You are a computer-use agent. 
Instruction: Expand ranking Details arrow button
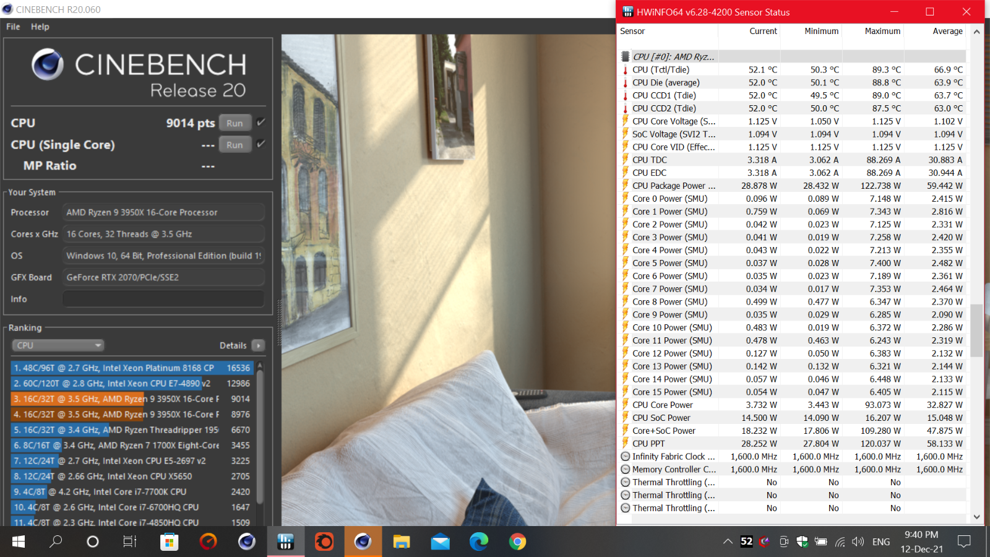259,345
